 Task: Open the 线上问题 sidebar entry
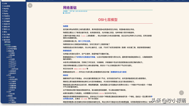tap(7, 35)
